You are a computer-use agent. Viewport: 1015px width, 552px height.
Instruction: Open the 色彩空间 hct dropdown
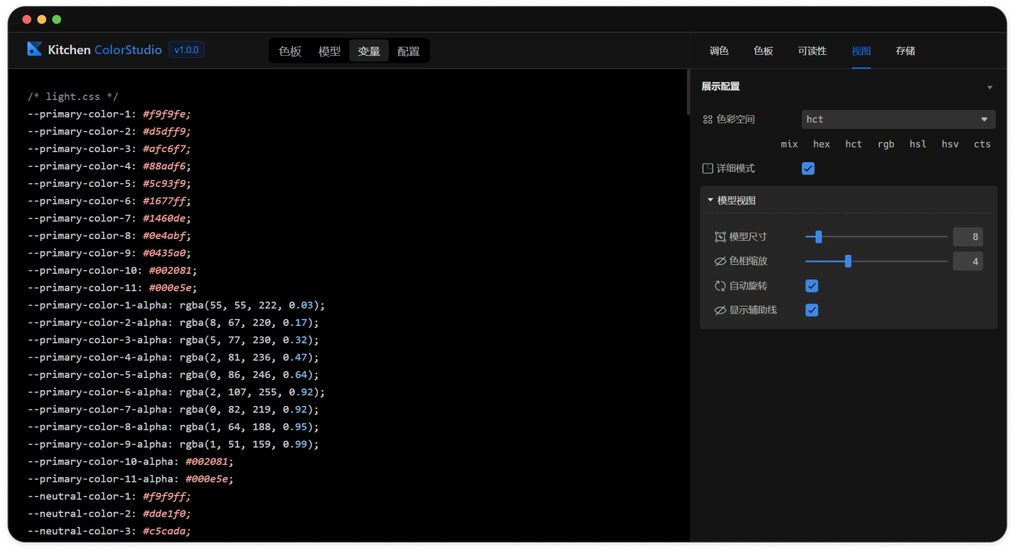[x=898, y=119]
